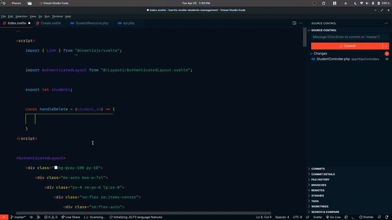Screen dimensions: 392x220
Task: Open the Selection menu
Action: point(21,16)
